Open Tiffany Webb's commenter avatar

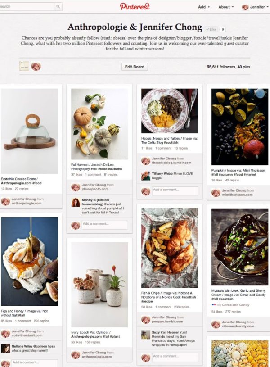[x=145, y=176]
